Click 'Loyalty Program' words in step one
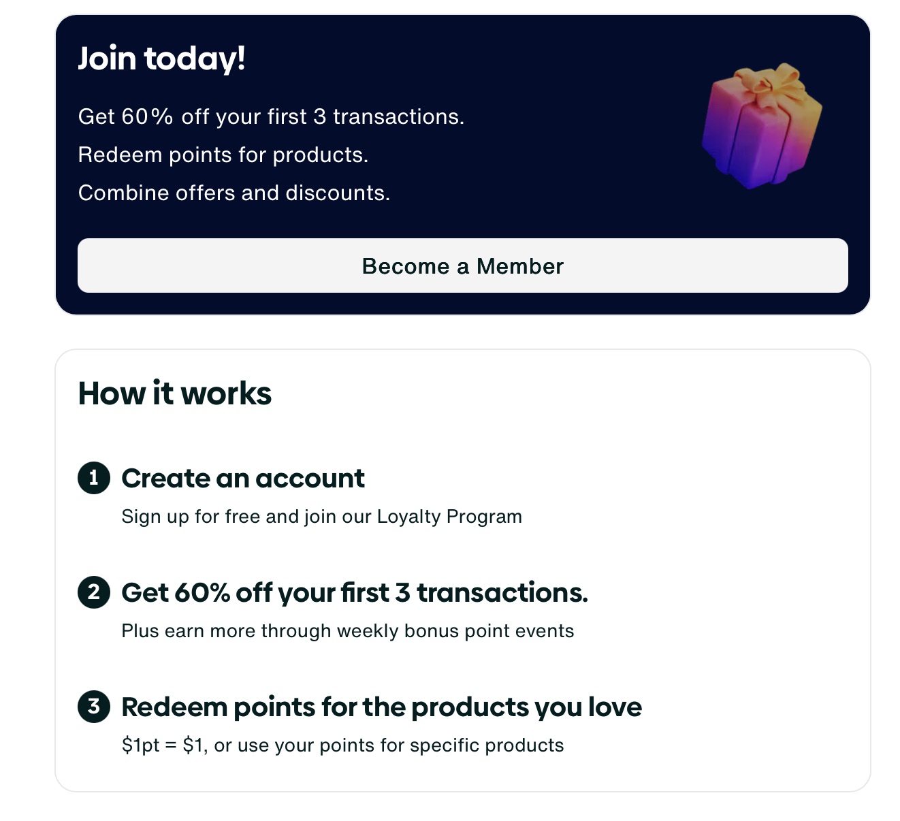This screenshot has height=821, width=900. click(x=449, y=517)
